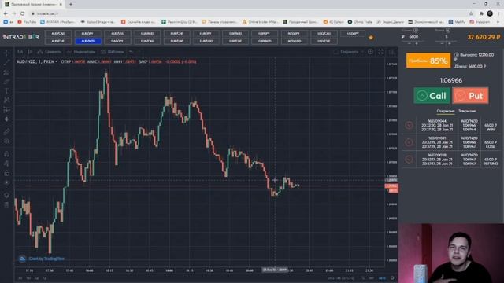Click the IntradeBar logo
The width and height of the screenshot is (504, 283).
point(21,37)
